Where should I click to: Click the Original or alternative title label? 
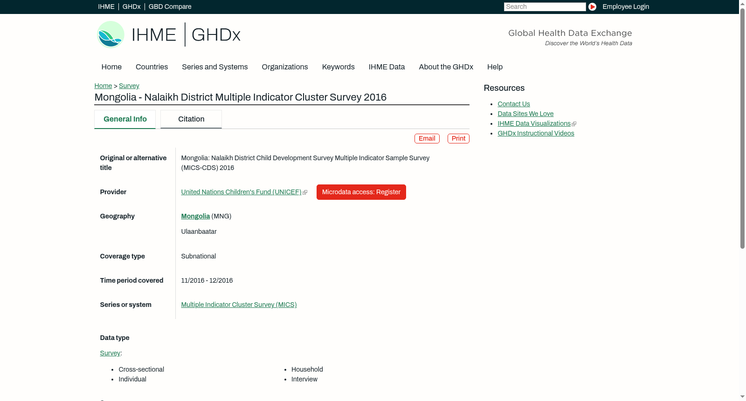[x=133, y=163]
